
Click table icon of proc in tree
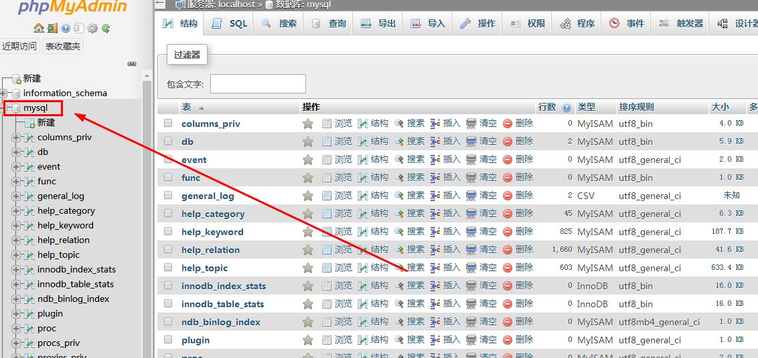click(x=29, y=329)
